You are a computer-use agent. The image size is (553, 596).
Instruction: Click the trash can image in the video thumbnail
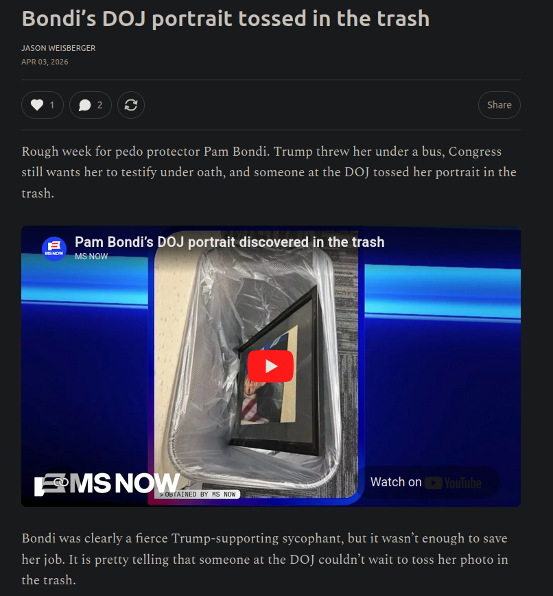tap(256, 365)
